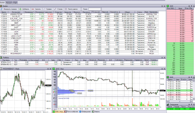Click the SiH8 trades tape panel icon
Image resolution: width=195 pixels, height=113 pixels.
click(x=168, y=77)
